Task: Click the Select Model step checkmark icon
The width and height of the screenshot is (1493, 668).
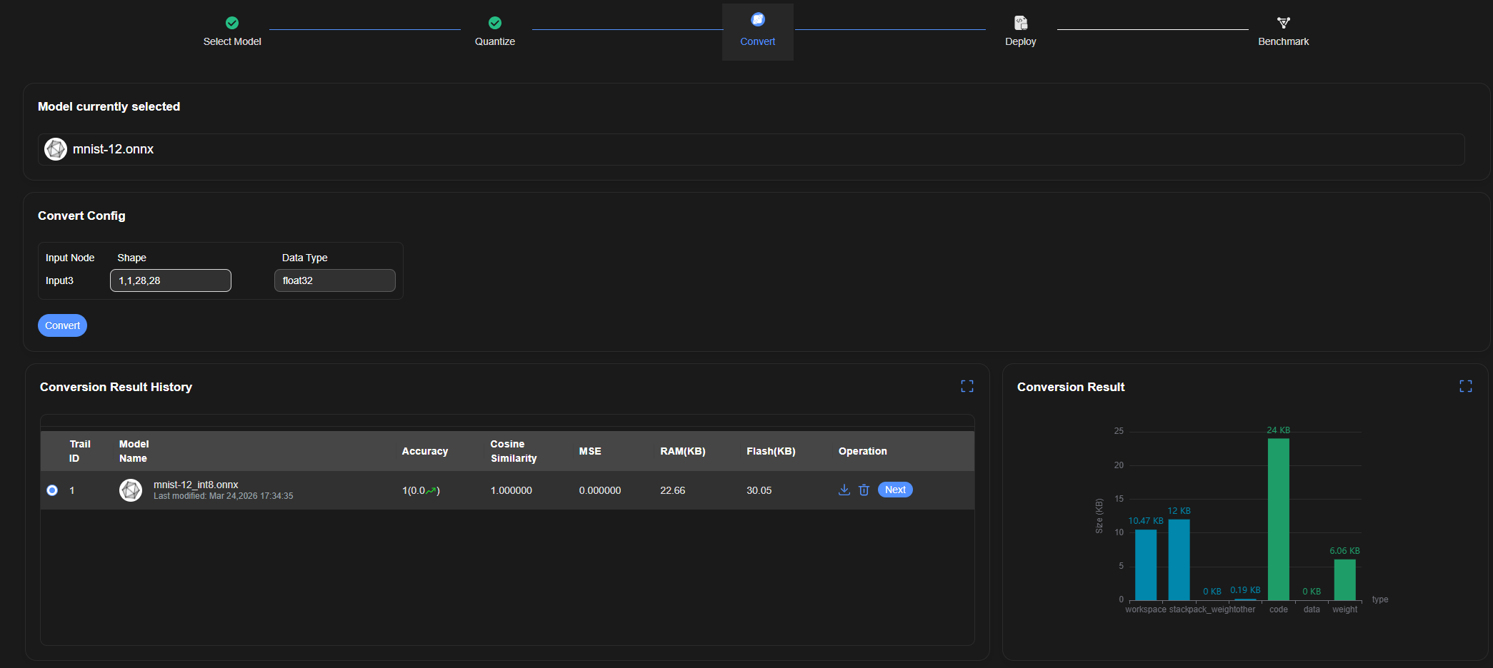Action: [x=232, y=23]
